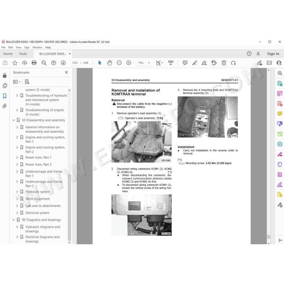Open the zoom percentage dropdown
This screenshot has width=284, height=284.
click(x=149, y=63)
